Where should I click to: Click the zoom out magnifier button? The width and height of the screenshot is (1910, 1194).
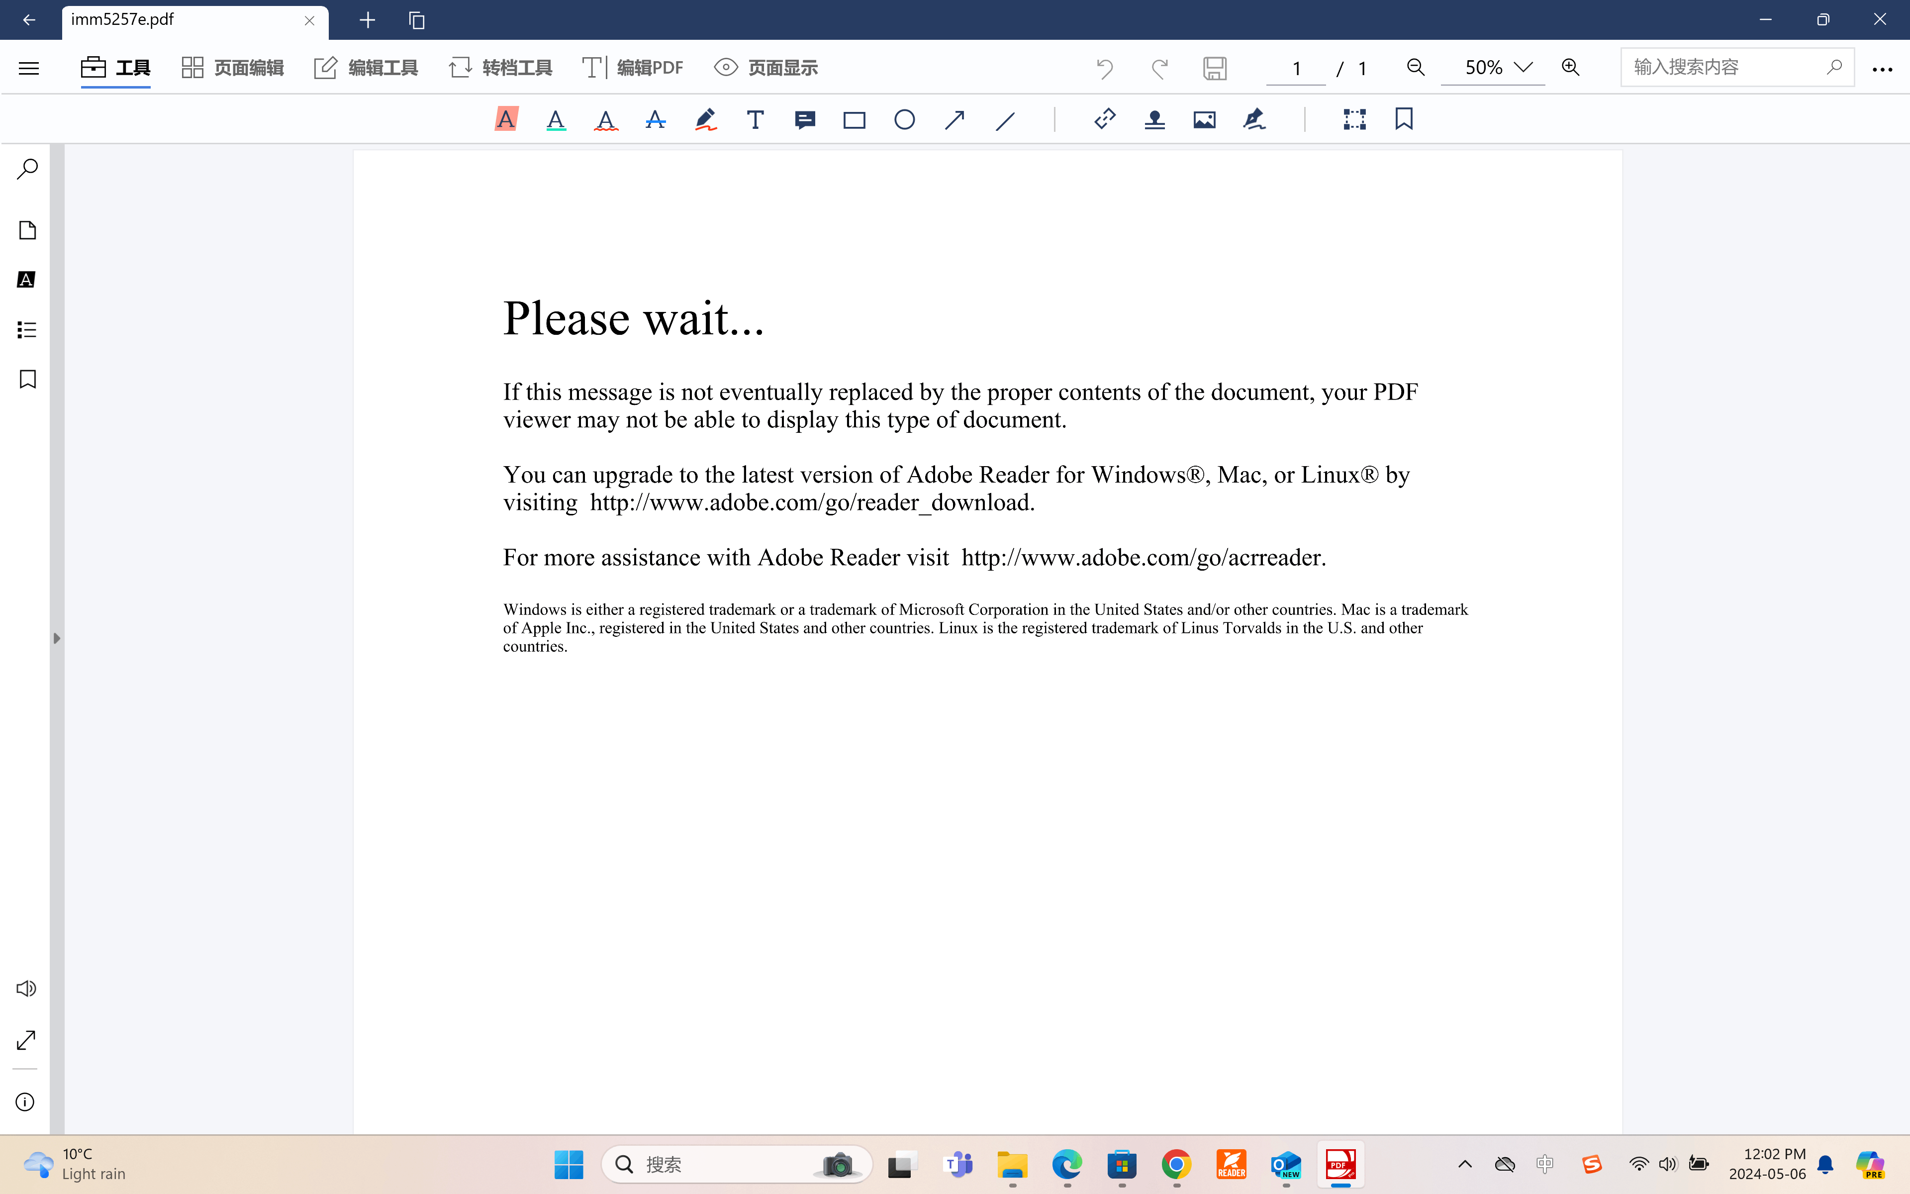click(x=1416, y=67)
